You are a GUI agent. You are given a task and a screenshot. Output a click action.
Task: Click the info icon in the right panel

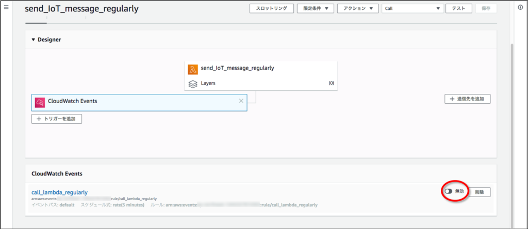point(520,7)
